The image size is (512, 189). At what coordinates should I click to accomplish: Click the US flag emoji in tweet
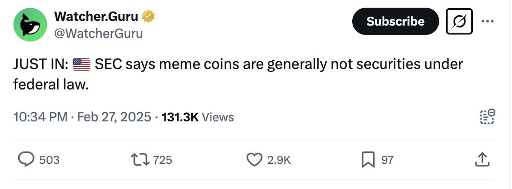click(x=81, y=64)
